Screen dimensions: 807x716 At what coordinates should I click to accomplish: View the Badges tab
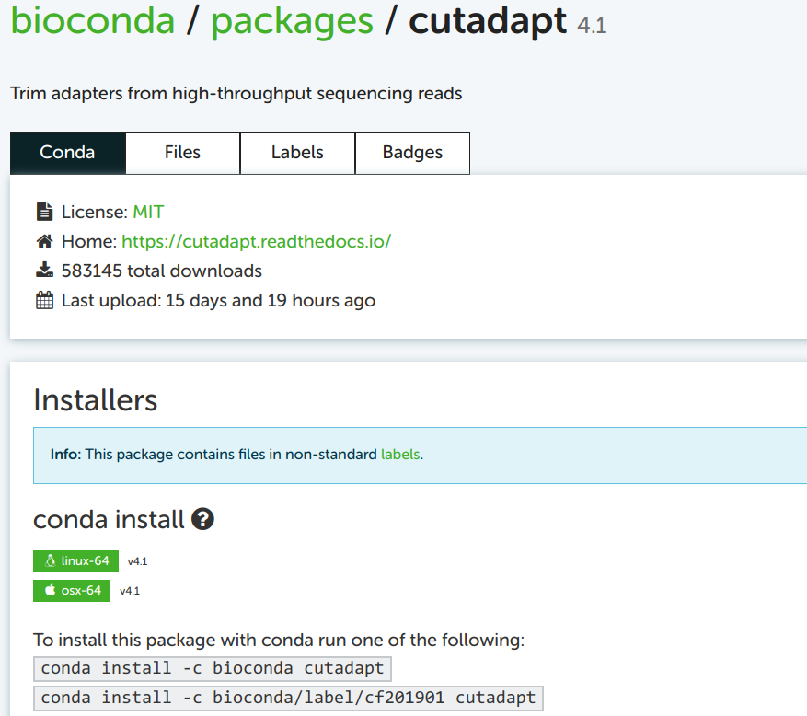click(x=412, y=153)
